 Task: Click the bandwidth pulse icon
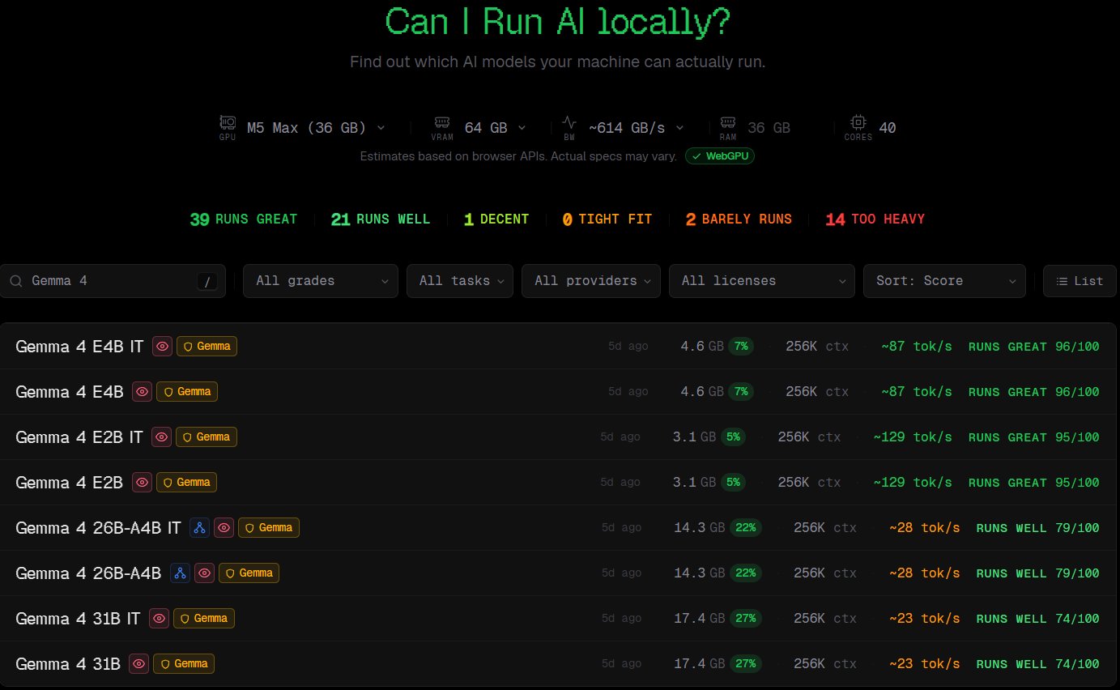click(569, 123)
